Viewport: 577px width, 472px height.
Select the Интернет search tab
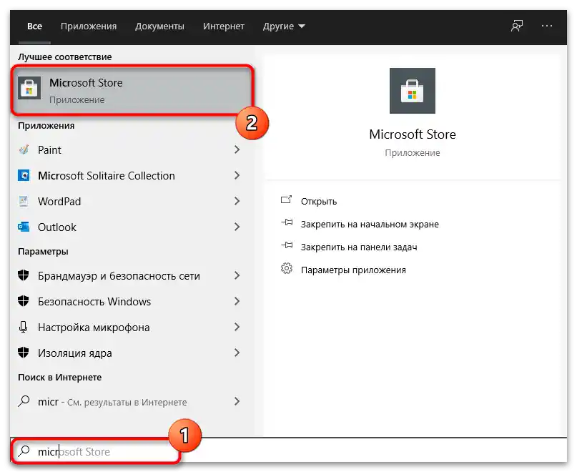click(x=224, y=26)
